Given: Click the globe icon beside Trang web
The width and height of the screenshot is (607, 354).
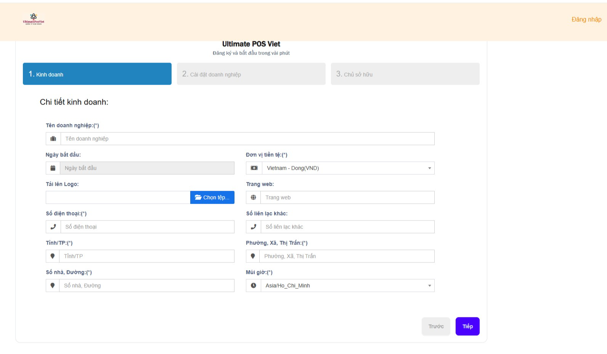Looking at the screenshot, I should point(254,198).
